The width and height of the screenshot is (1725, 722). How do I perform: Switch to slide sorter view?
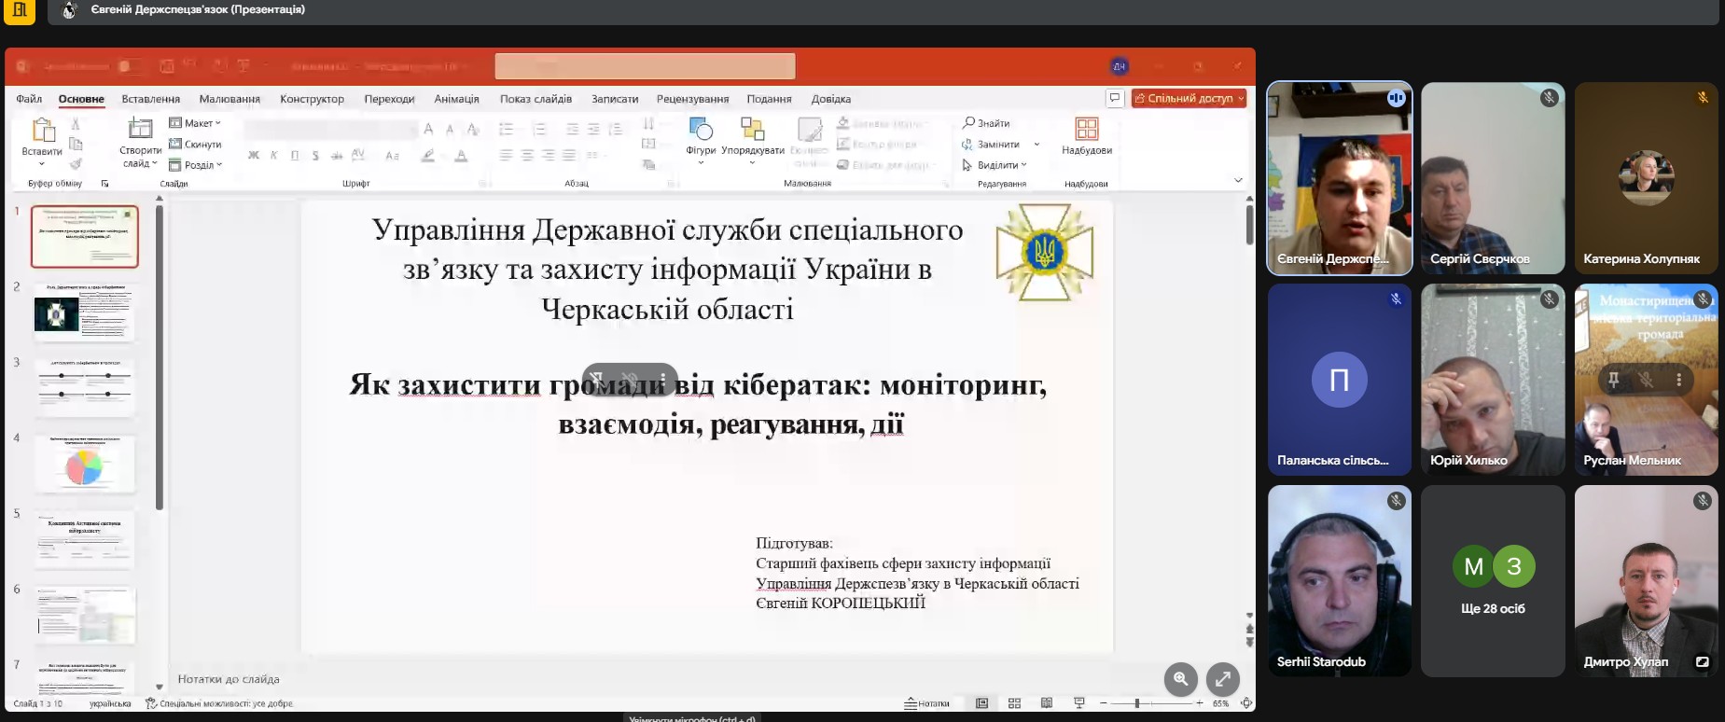[x=1014, y=703]
